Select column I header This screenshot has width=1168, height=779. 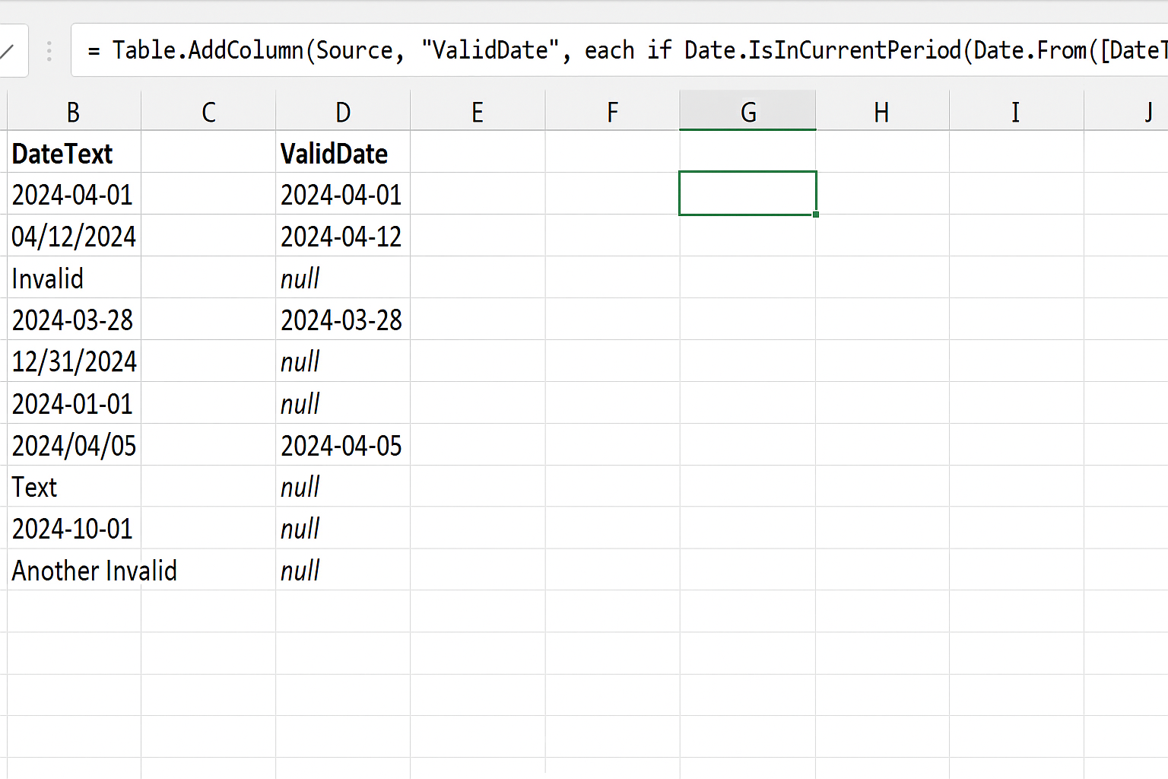click(1017, 111)
